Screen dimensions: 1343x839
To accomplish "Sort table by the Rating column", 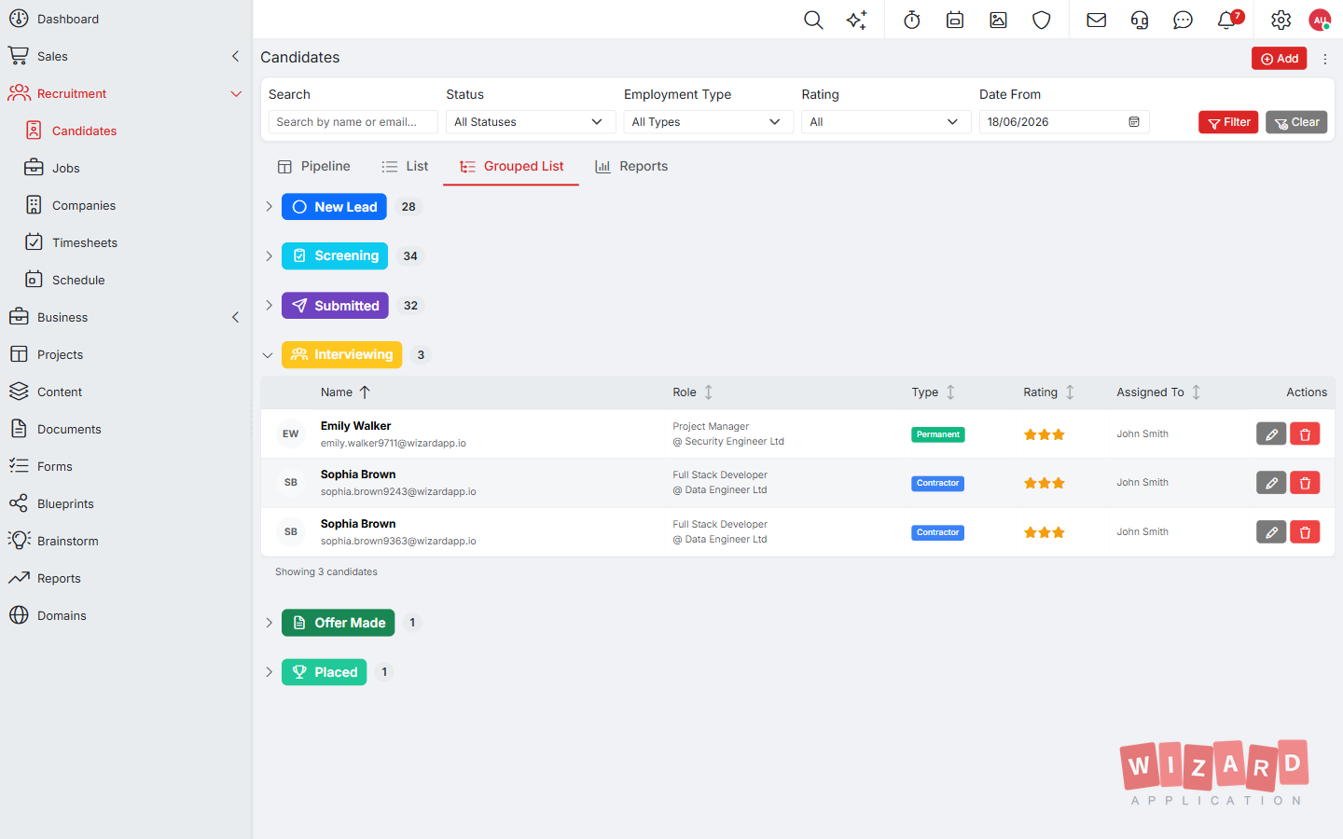I will [x=1049, y=392].
